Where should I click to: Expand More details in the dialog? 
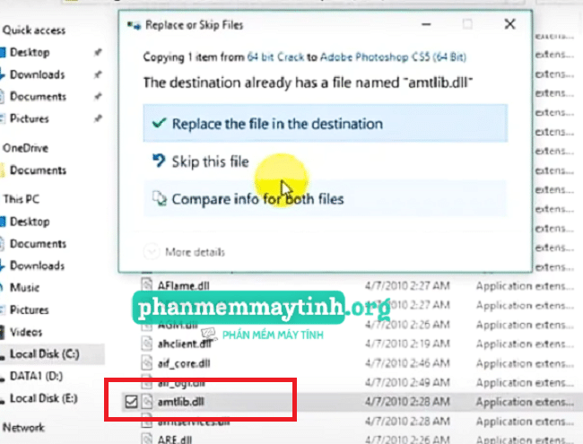(x=151, y=252)
